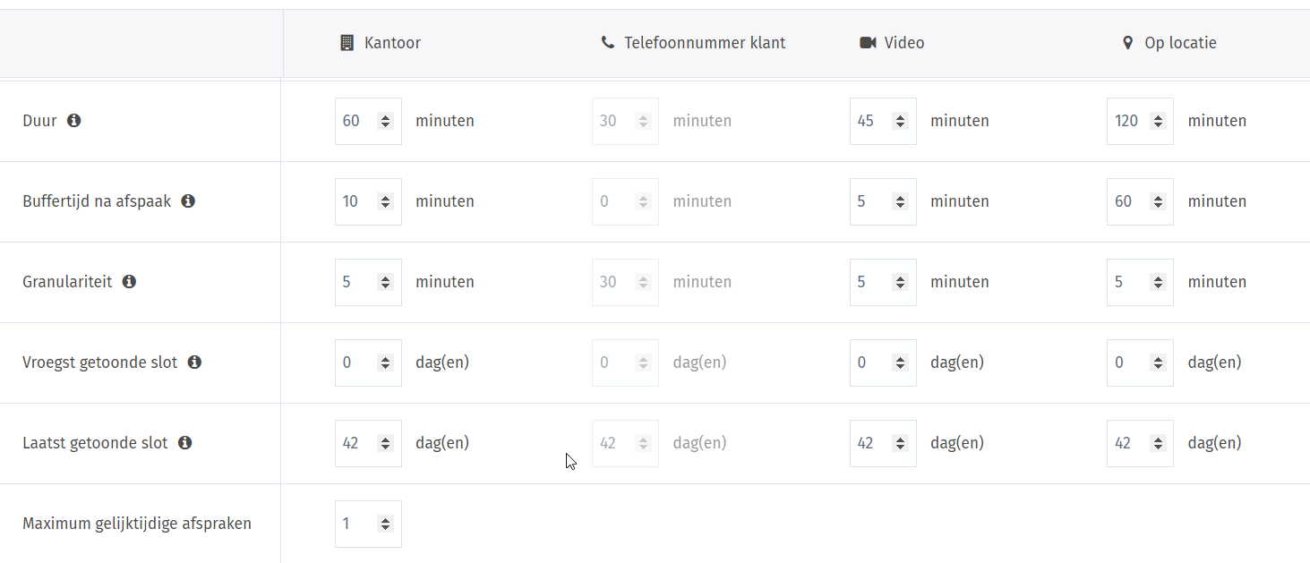Adjust Op locatie Duur stepper arrows
Viewport: 1310px width, 563px height.
1158,121
